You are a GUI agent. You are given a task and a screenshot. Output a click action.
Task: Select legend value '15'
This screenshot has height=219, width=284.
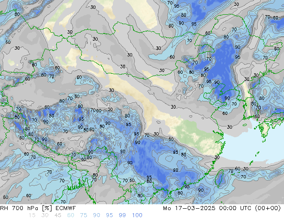(x=32, y=215)
